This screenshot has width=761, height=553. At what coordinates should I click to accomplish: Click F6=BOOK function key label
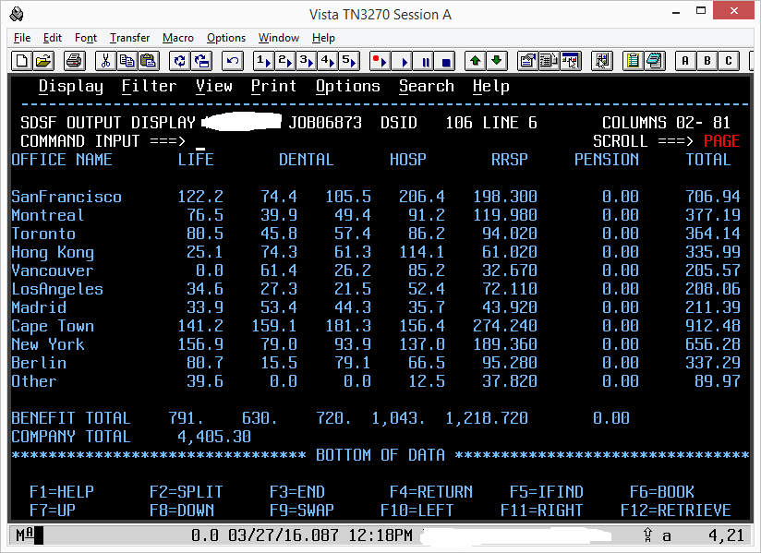pyautogui.click(x=662, y=492)
